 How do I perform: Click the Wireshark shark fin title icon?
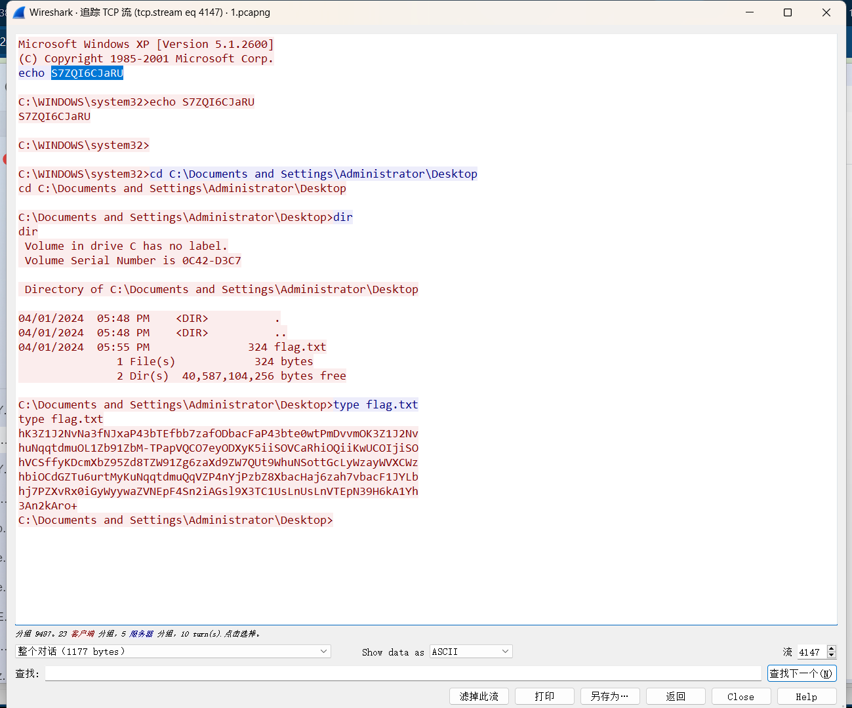[x=20, y=12]
